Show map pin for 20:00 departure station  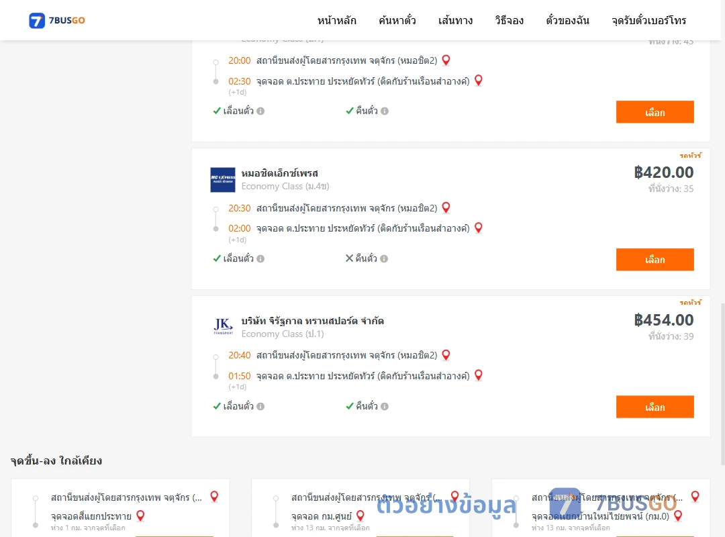[x=446, y=60]
